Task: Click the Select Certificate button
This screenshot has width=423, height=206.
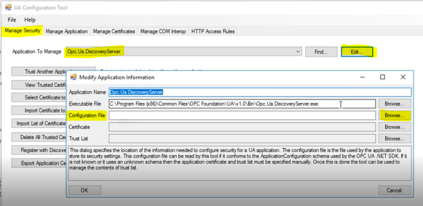Action: point(39,97)
